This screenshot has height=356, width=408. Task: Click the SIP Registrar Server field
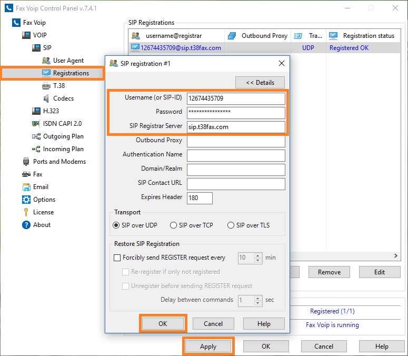tap(236, 127)
